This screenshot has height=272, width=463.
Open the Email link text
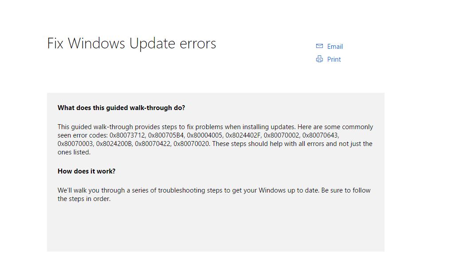[x=335, y=46]
